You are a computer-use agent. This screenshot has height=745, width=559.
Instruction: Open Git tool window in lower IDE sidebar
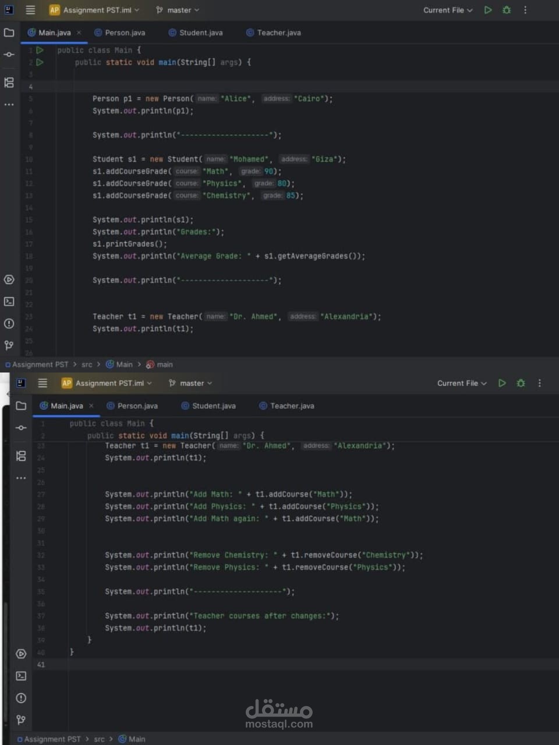tap(21, 720)
